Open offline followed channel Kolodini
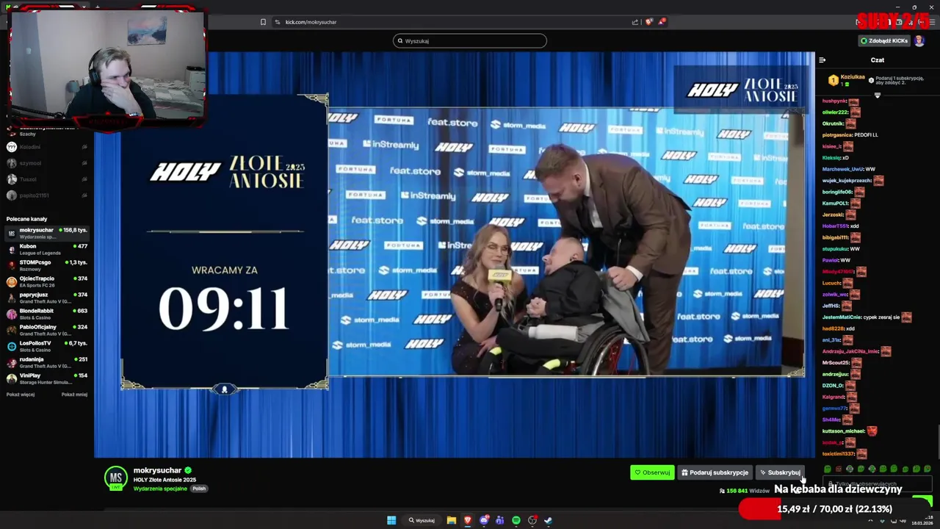The width and height of the screenshot is (940, 529). pyautogui.click(x=47, y=147)
